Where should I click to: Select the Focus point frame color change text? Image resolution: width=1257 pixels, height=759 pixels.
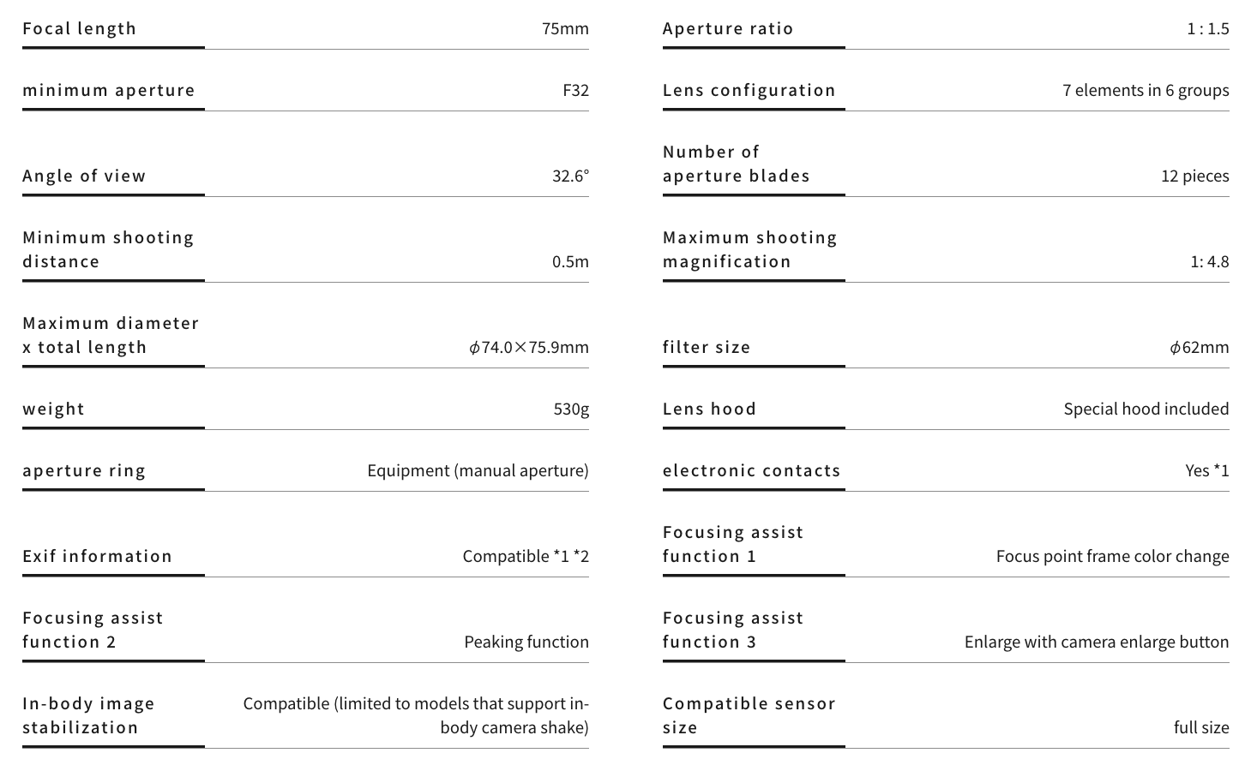pyautogui.click(x=1112, y=556)
